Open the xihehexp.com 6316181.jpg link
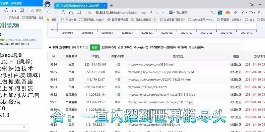 pos(161,95)
